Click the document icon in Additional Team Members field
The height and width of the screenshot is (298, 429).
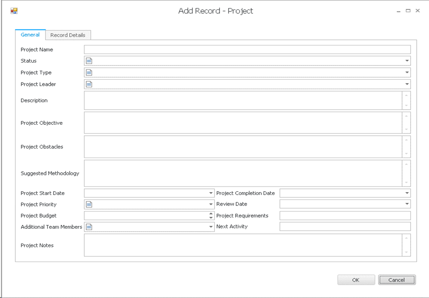point(89,227)
